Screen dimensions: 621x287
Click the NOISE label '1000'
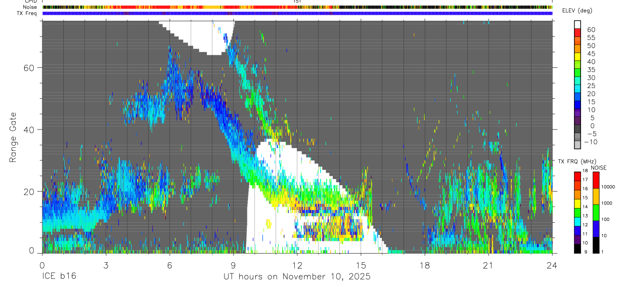607,203
